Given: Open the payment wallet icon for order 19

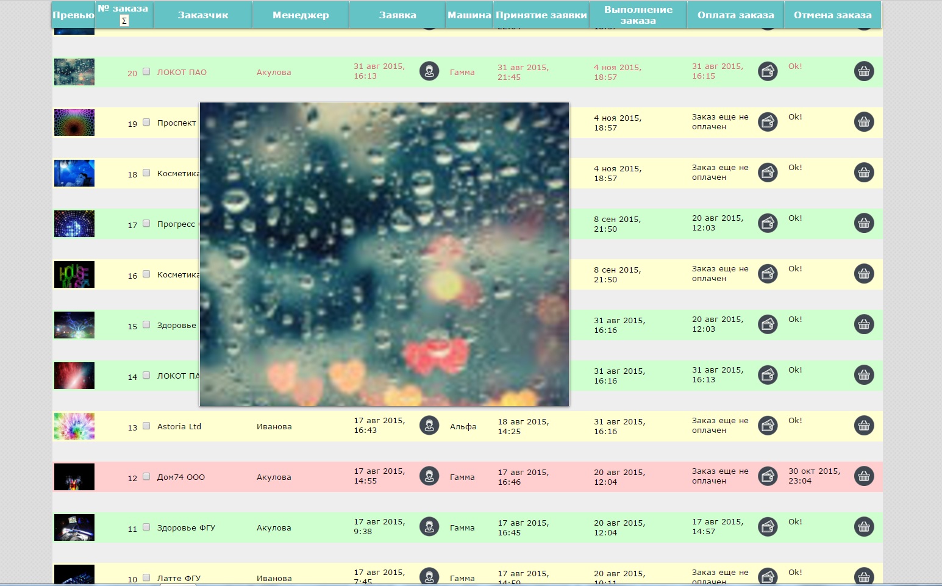Looking at the screenshot, I should point(768,122).
